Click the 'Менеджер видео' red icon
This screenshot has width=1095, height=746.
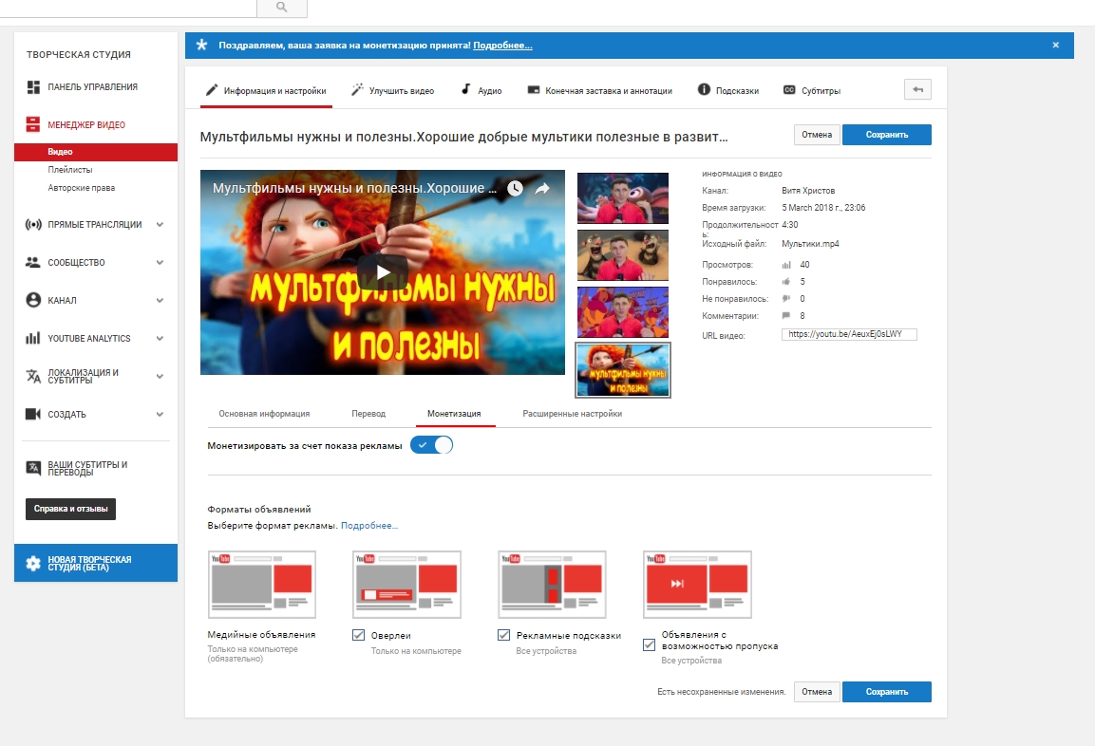tap(33, 125)
